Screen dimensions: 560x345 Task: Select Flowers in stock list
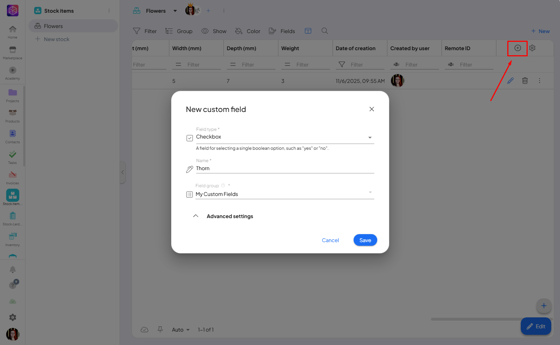tap(53, 26)
